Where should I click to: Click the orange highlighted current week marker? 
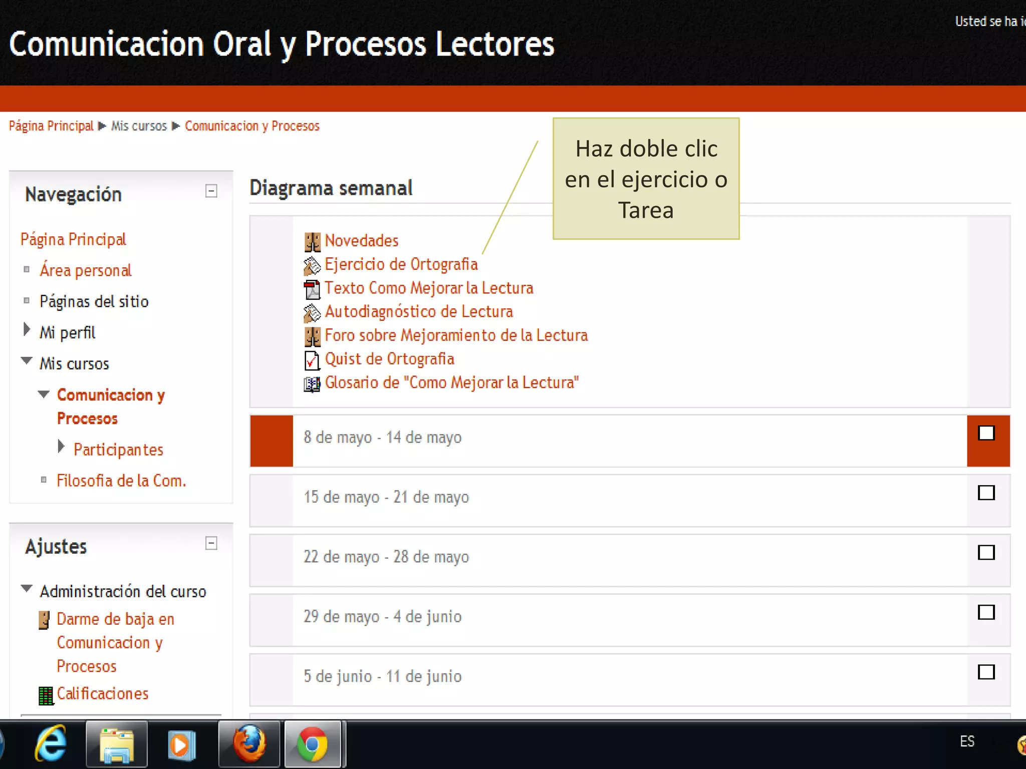[272, 441]
